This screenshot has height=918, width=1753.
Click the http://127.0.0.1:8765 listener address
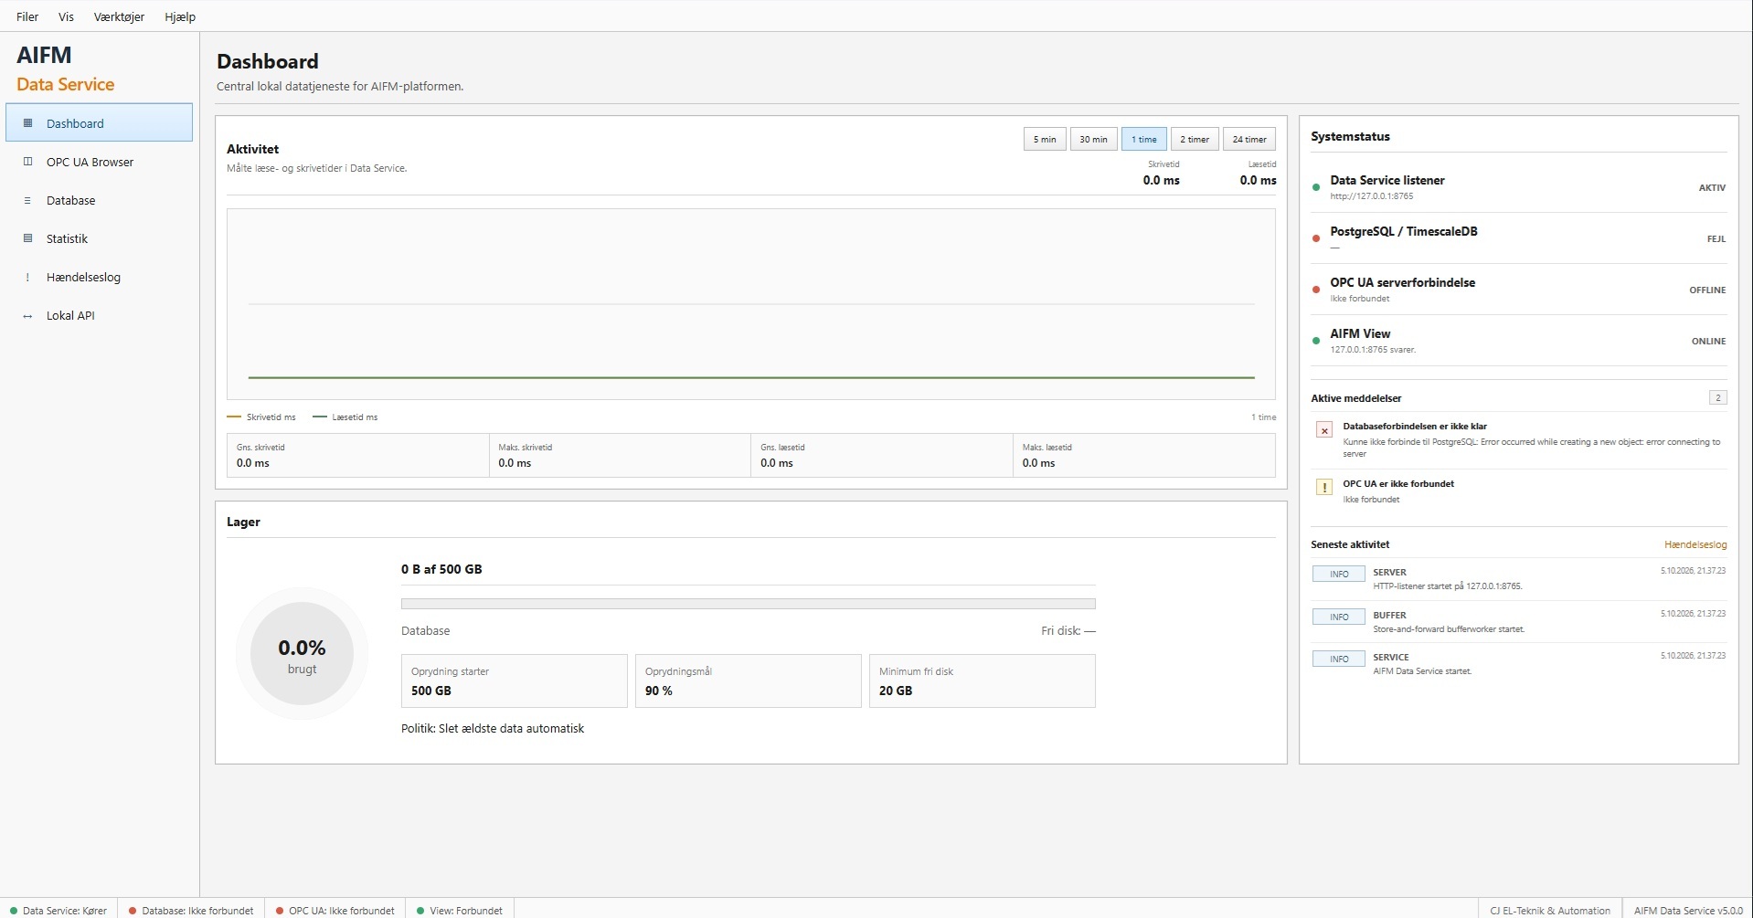[1371, 196]
